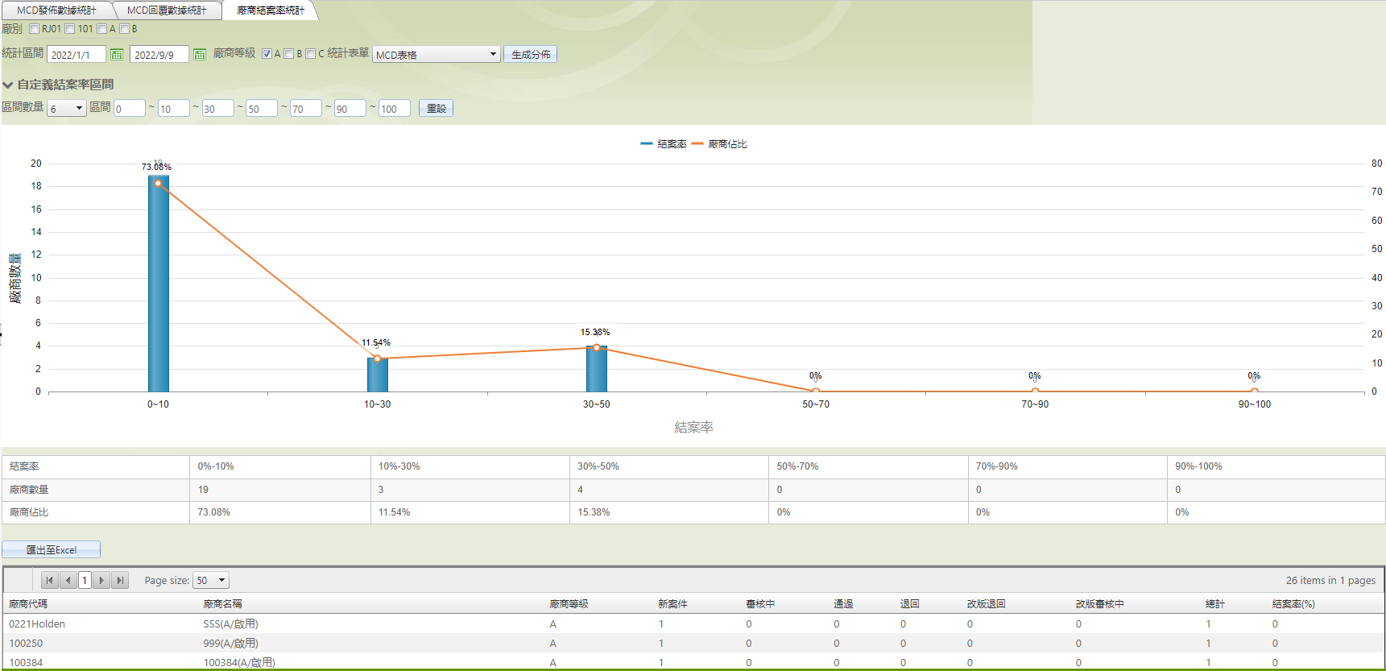Check 廠商等級 B checkbox
Viewport: 1386px width, 671px height.
pos(288,54)
